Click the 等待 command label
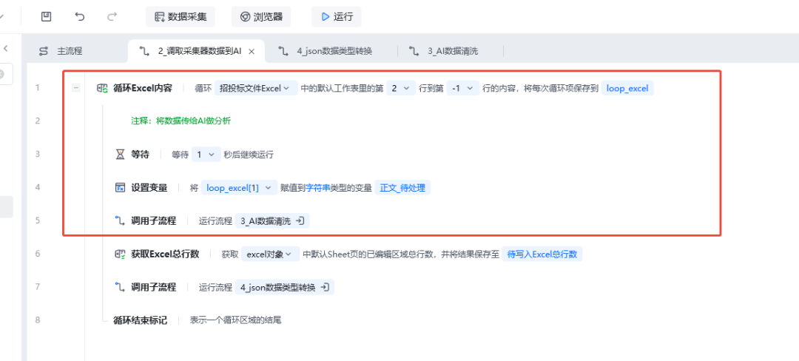 [140, 155]
